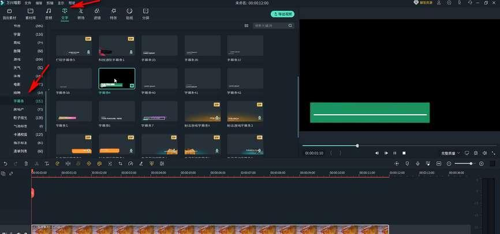Click the redo icon in timeline toolbar
Viewport: 500px width, 234px height.
(x=16, y=164)
